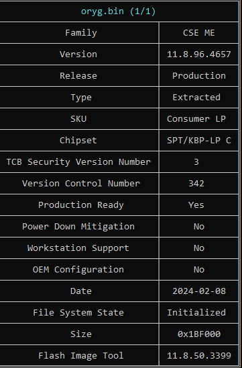The height and width of the screenshot is (368, 242).
Task: Click the Power Down Mitigation label
Action: pyautogui.click(x=78, y=227)
